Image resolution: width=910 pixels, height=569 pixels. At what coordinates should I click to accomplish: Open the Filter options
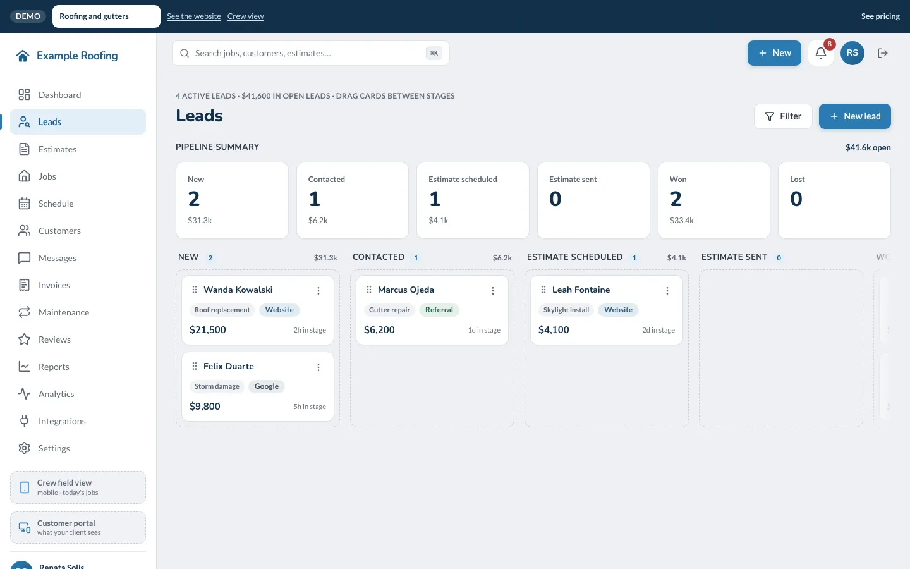pos(783,116)
